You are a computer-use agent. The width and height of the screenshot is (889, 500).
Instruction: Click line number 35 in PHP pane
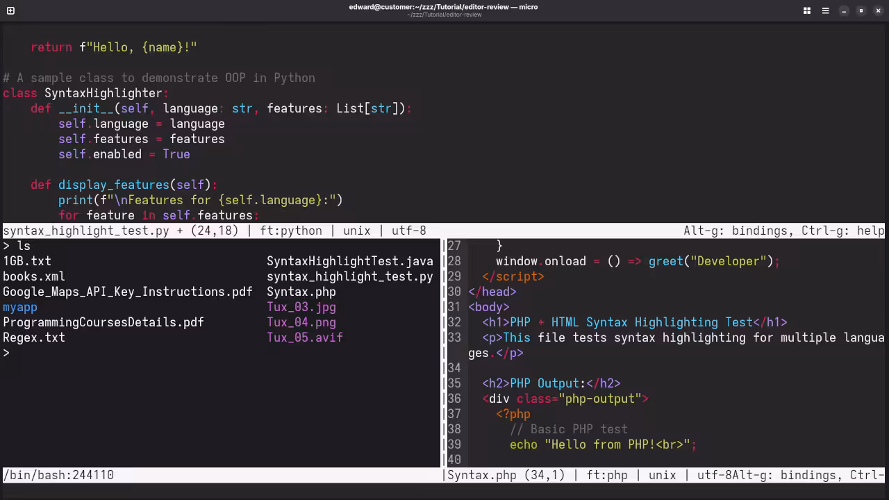point(454,383)
